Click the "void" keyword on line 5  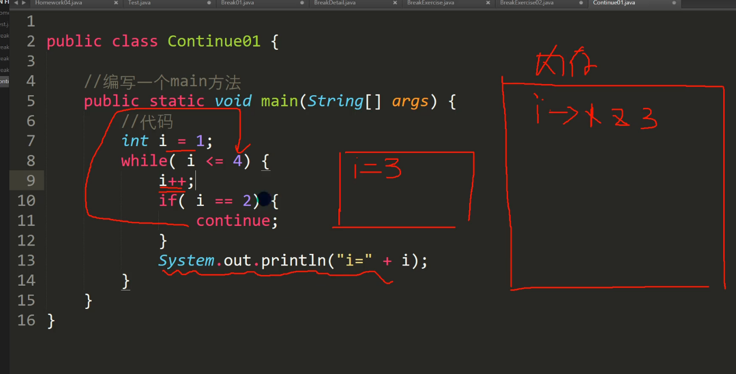(232, 101)
